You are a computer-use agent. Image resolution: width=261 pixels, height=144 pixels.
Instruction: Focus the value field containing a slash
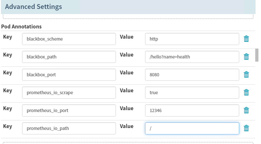pyautogui.click(x=192, y=128)
